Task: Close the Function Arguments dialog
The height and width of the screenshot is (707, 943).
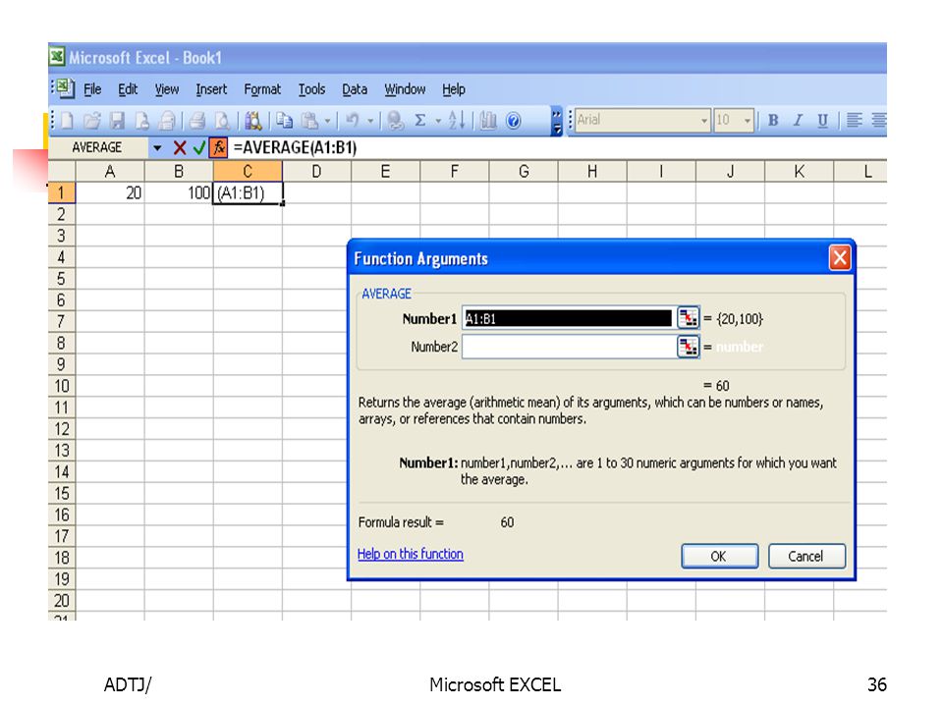Action: [840, 258]
